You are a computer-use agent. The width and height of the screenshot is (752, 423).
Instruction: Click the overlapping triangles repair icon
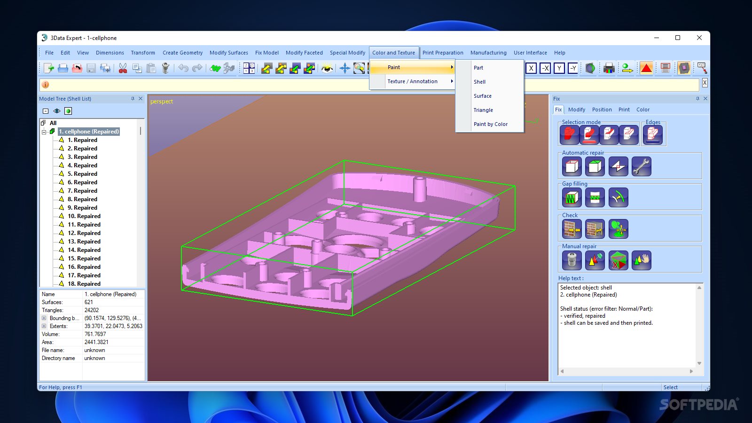618,166
